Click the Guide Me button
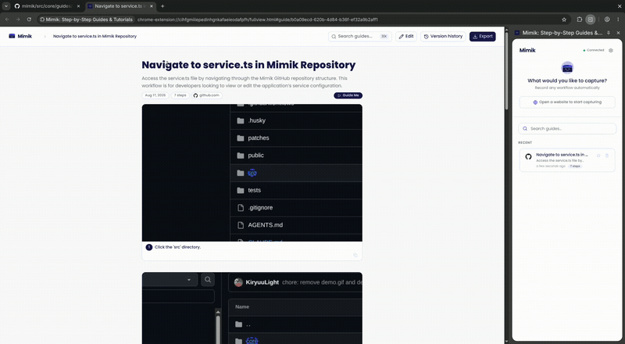This screenshot has height=344, width=625. coord(348,95)
